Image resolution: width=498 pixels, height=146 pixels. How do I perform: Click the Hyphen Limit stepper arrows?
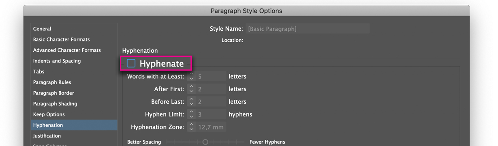191,114
